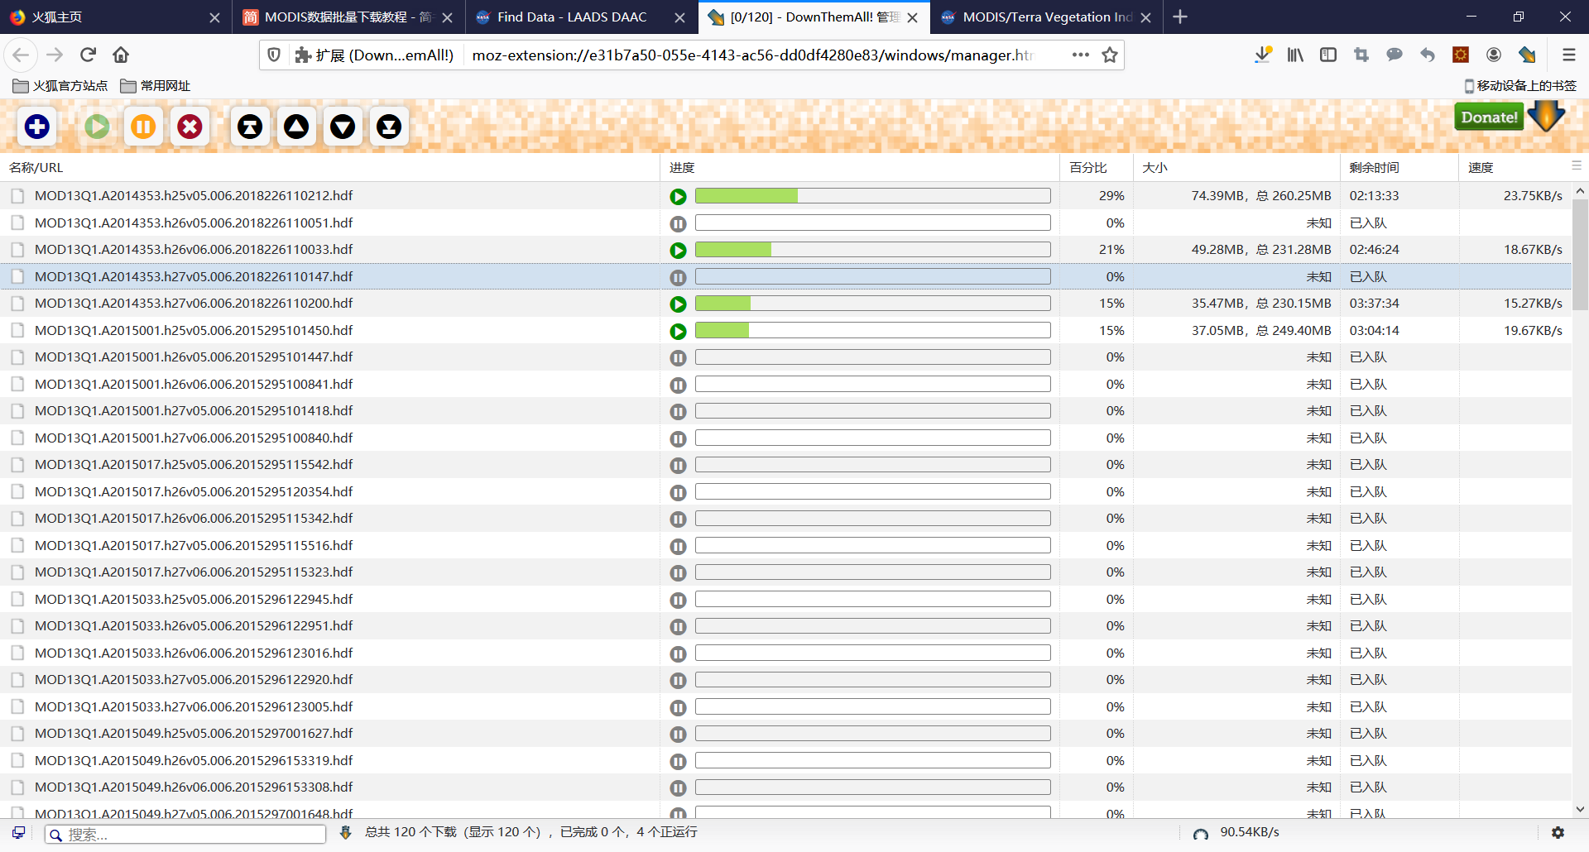
Task: Click the Donate! button
Action: [x=1489, y=117]
